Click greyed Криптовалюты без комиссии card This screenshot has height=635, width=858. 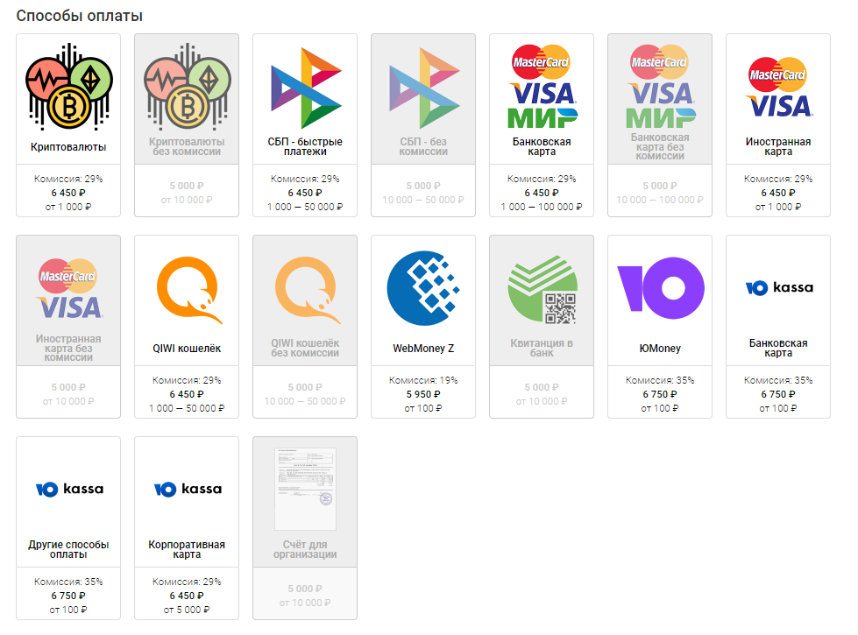coord(187,125)
